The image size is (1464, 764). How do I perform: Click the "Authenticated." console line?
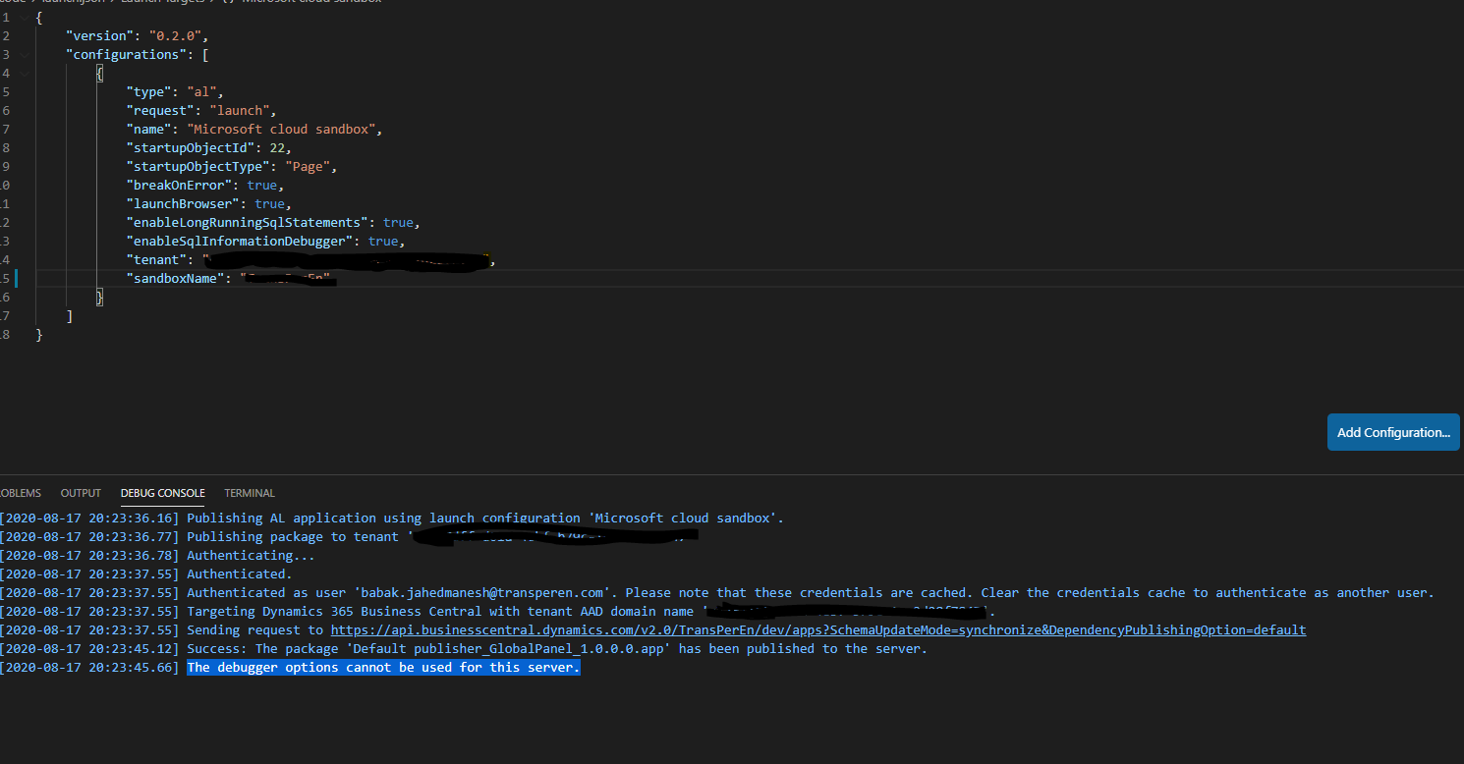point(240,574)
